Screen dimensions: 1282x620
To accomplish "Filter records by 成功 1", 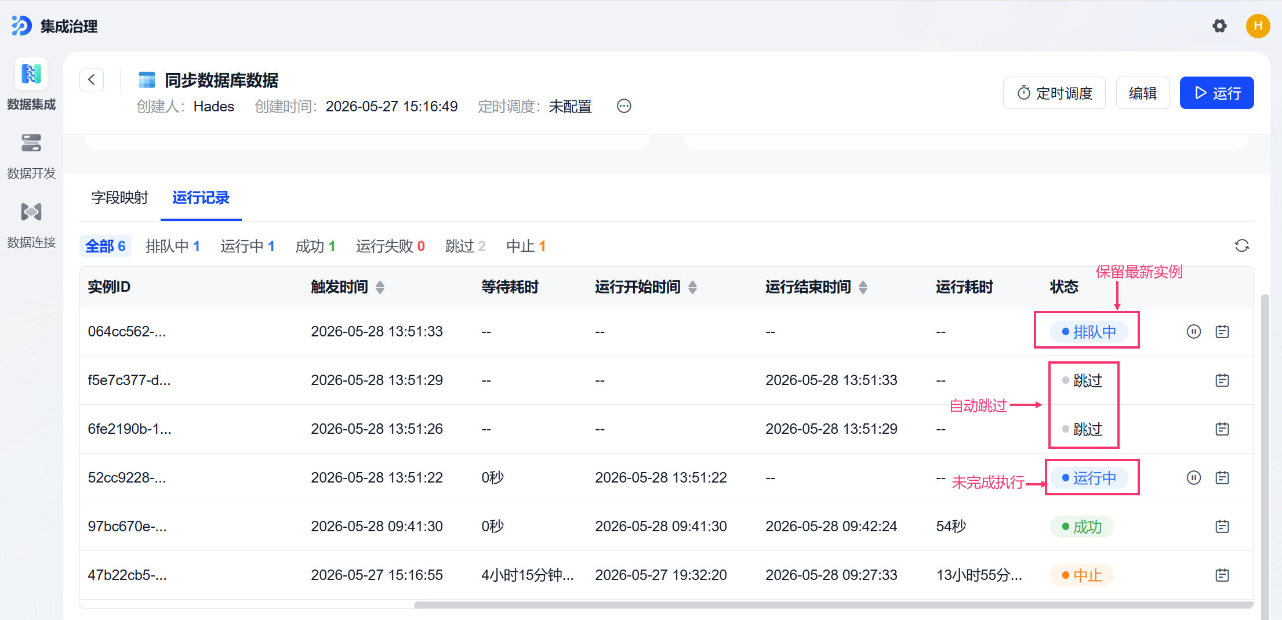I will (315, 246).
